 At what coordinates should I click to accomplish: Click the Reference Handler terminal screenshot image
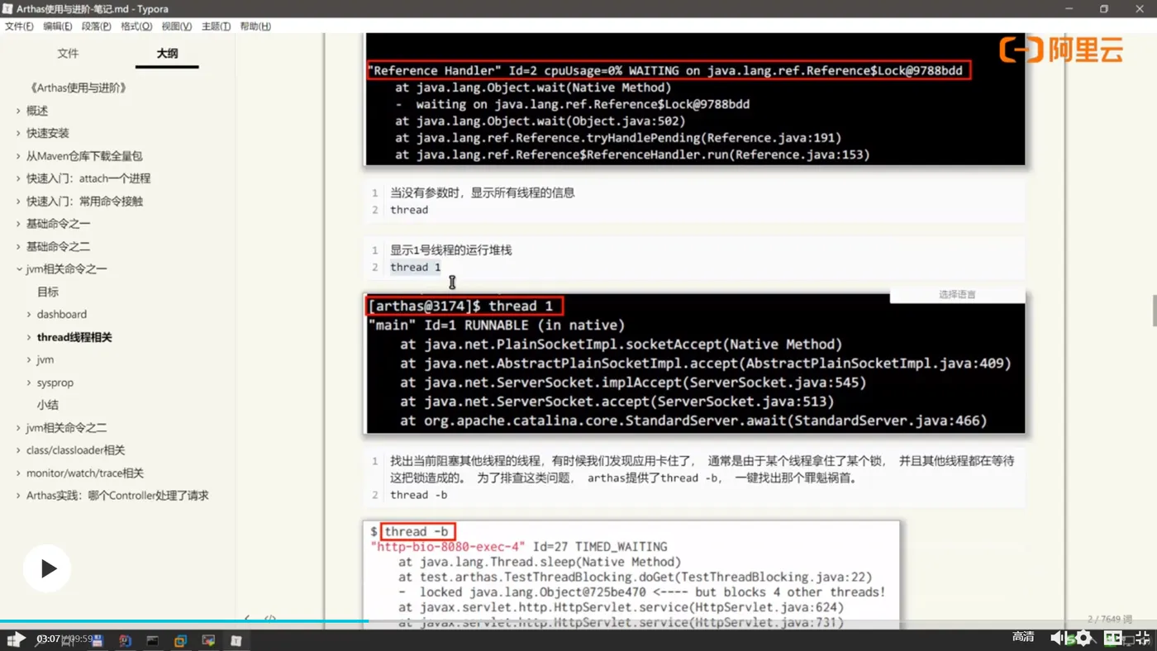[694, 99]
